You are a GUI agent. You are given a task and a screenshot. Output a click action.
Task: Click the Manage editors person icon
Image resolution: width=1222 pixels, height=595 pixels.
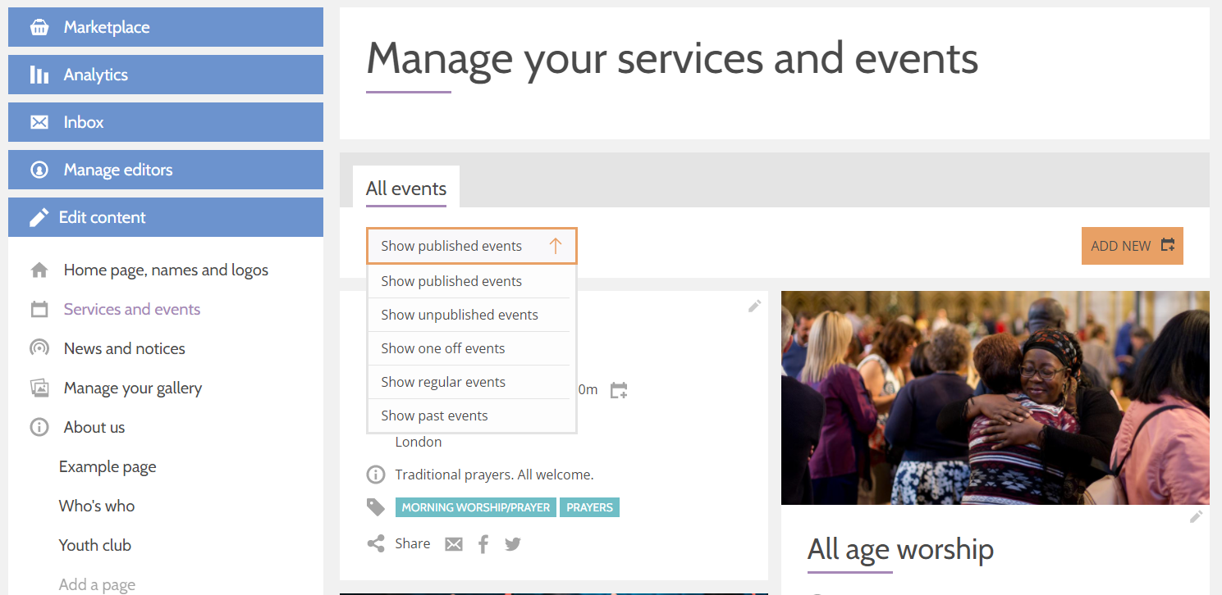pyautogui.click(x=39, y=170)
